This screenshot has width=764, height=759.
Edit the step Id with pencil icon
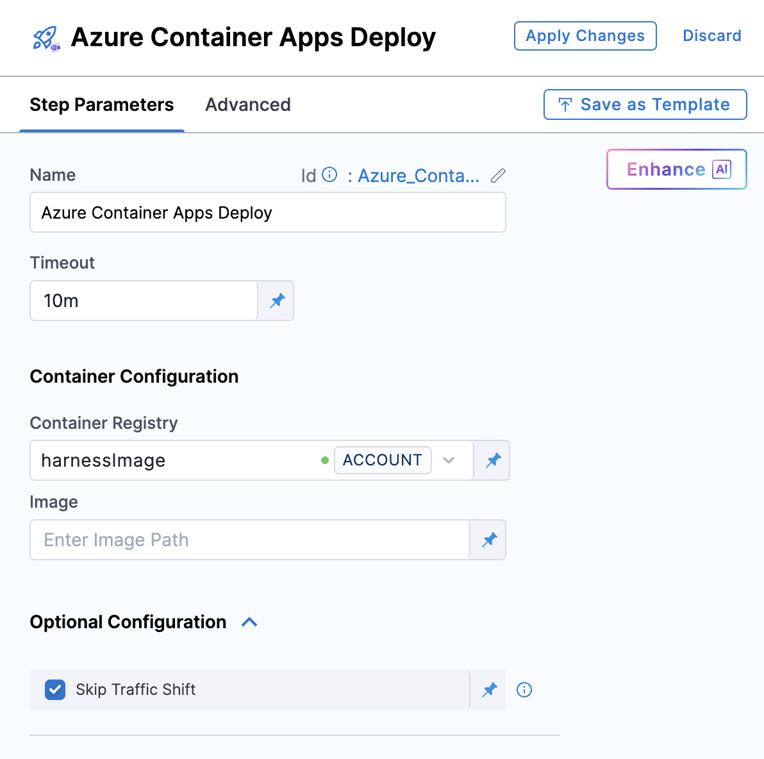498,176
